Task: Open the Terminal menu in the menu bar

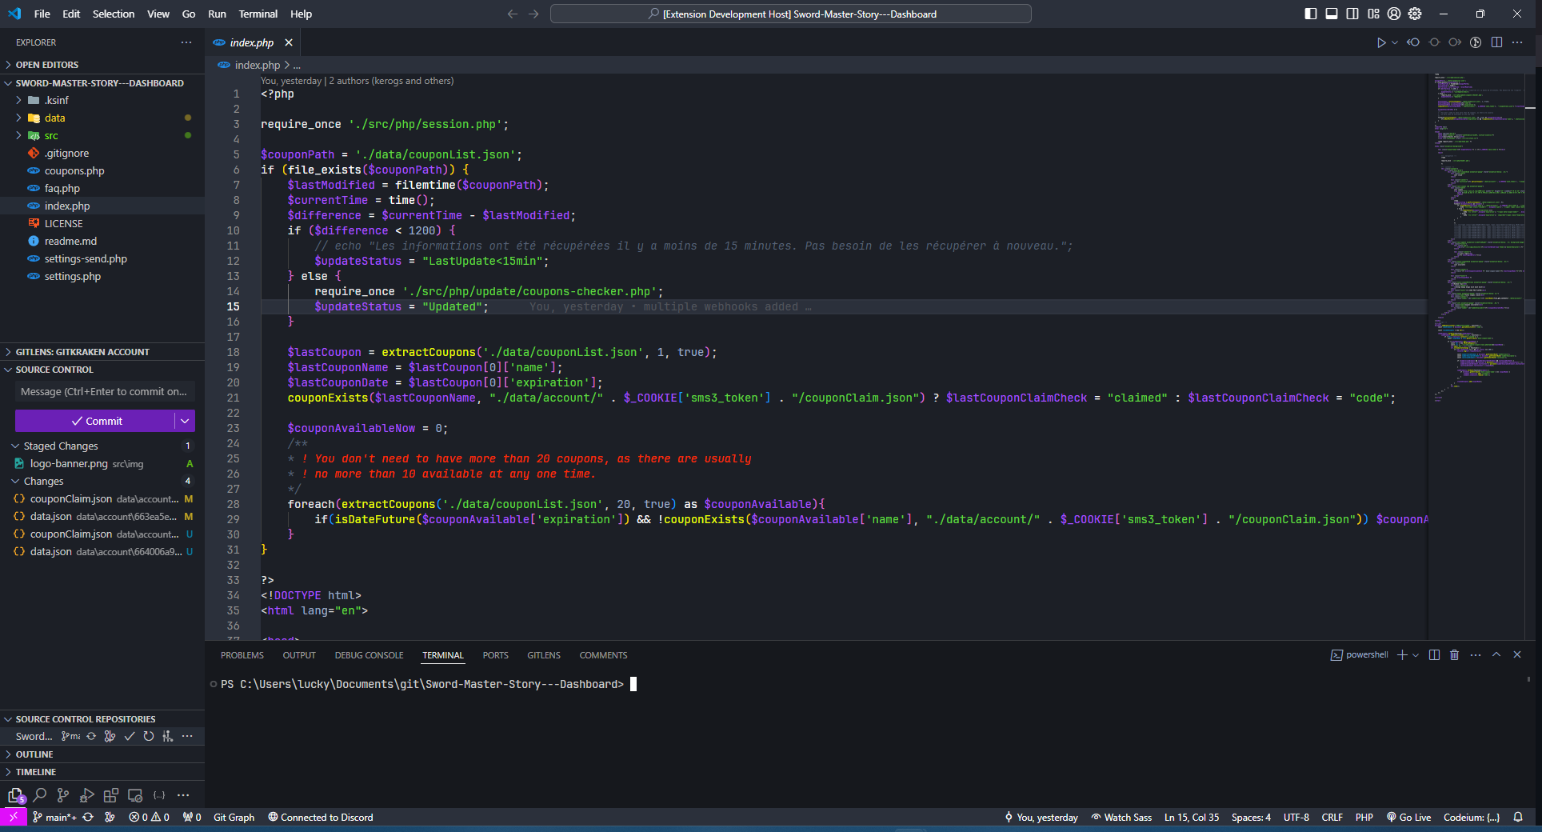Action: [x=258, y=14]
